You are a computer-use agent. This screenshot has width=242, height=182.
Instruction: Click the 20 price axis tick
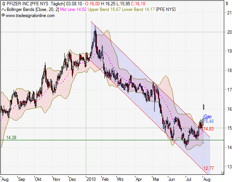tap(230, 32)
